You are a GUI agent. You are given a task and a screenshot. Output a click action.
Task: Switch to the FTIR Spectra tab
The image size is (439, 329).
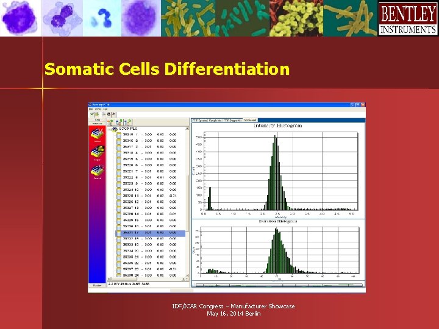[199, 120]
